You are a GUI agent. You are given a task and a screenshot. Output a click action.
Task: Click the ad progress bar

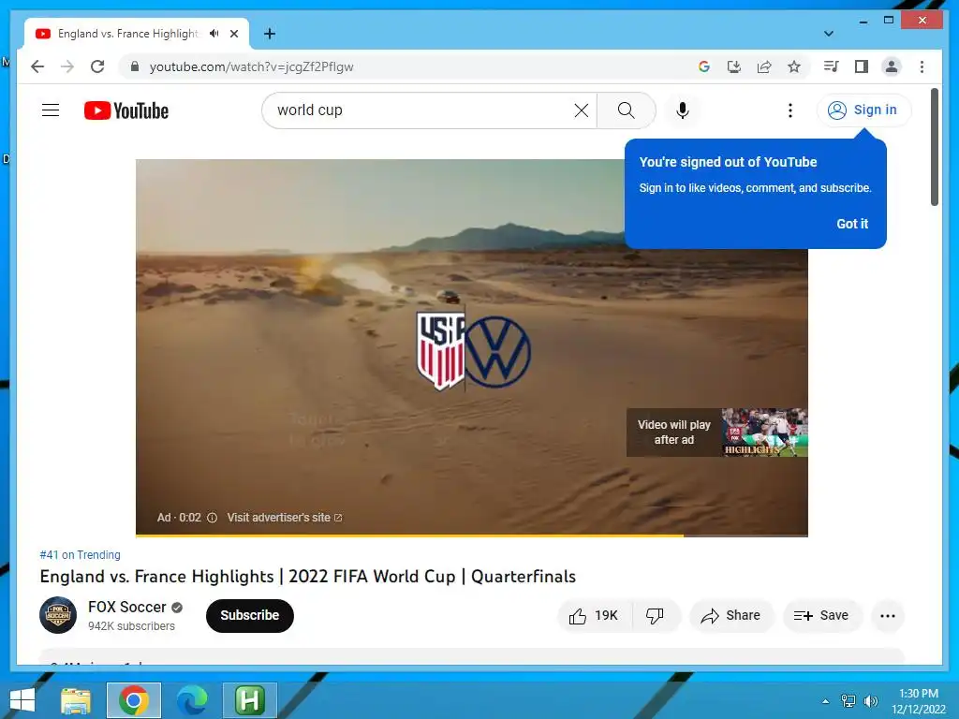coord(472,536)
